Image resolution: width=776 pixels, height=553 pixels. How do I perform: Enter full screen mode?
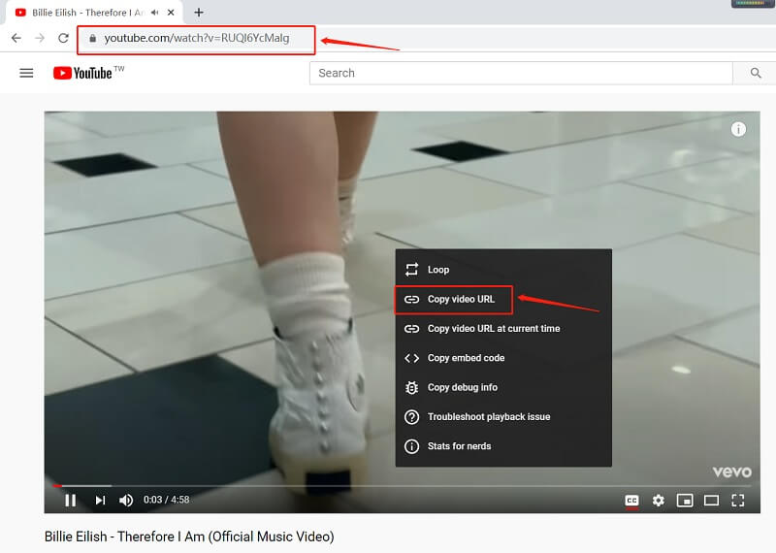click(738, 501)
